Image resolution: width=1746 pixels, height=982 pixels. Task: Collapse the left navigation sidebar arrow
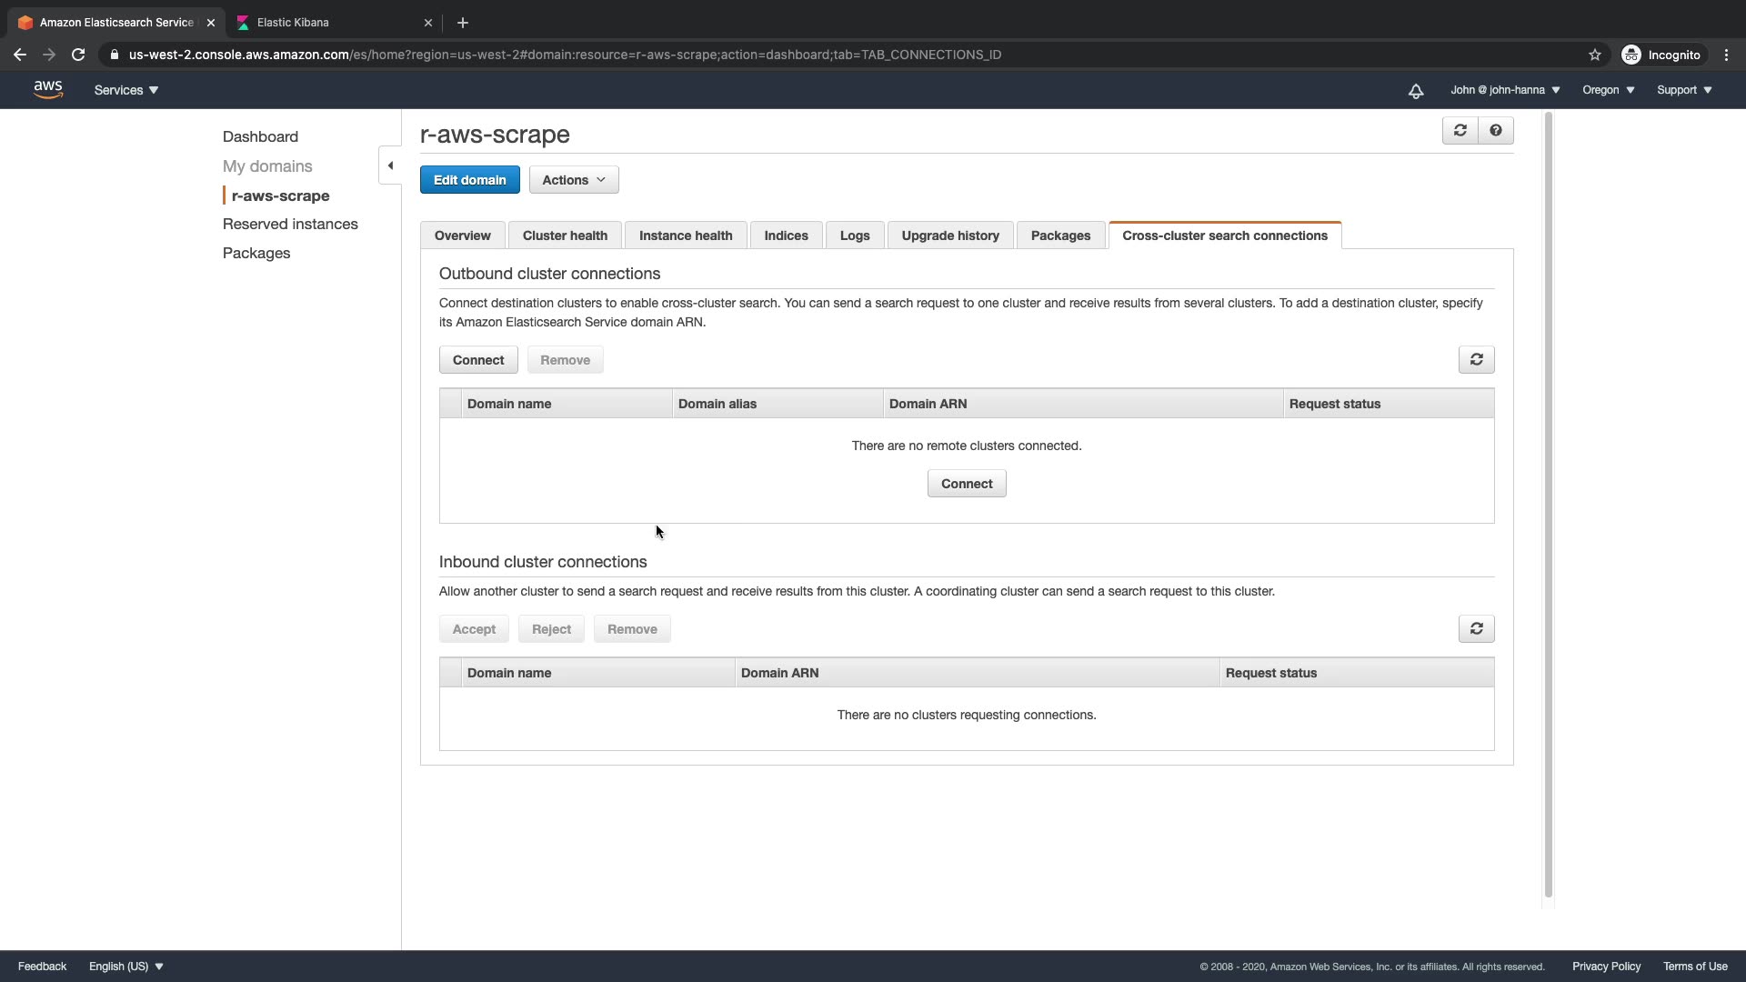pyautogui.click(x=390, y=165)
